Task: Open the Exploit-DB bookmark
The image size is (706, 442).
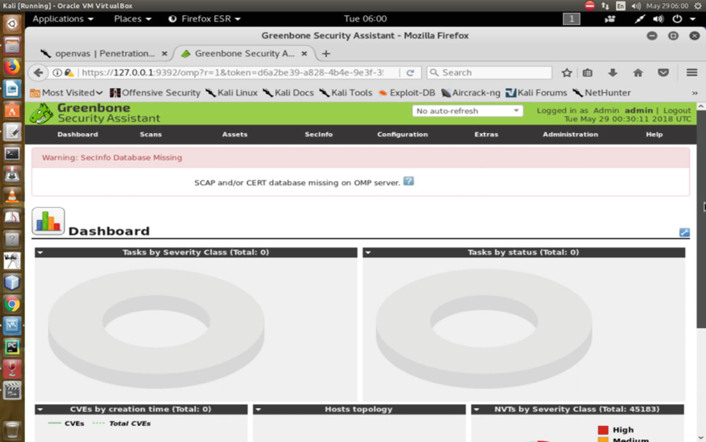Action: (407, 93)
